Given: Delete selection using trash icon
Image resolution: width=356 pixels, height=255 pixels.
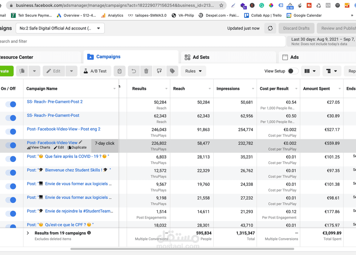Looking at the screenshot, I should (146, 71).
